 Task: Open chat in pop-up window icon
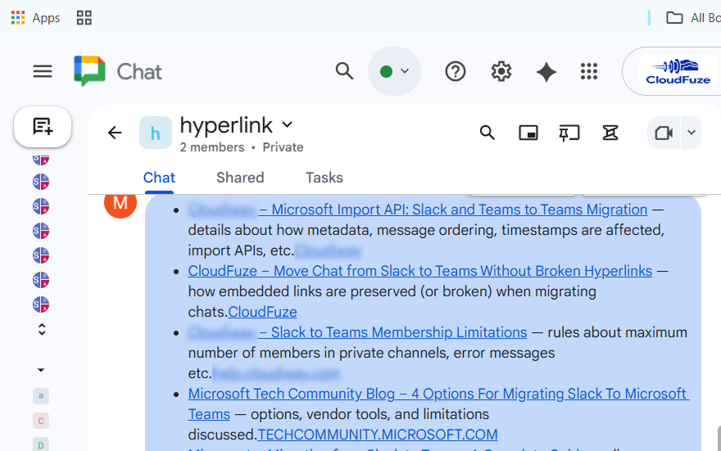pyautogui.click(x=528, y=133)
